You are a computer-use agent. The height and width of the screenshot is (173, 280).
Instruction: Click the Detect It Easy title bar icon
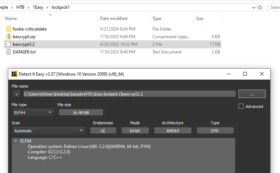[x=15, y=74]
